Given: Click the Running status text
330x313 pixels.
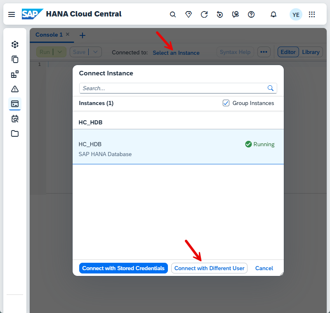Looking at the screenshot, I should [x=264, y=144].
